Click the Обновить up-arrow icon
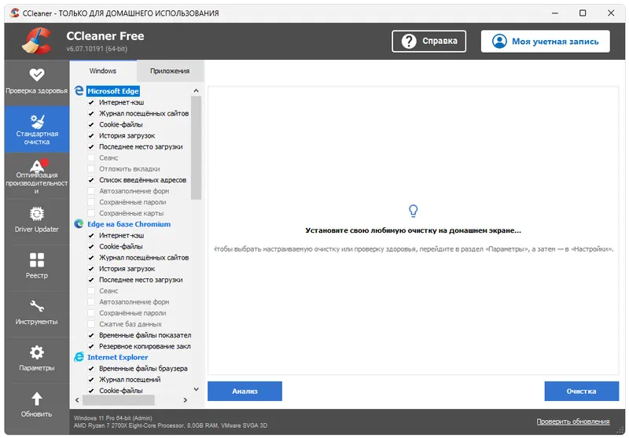This screenshot has height=438, width=629. point(36,399)
